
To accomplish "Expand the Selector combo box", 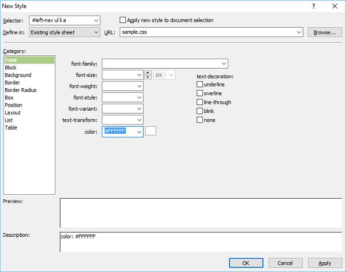I will point(96,20).
